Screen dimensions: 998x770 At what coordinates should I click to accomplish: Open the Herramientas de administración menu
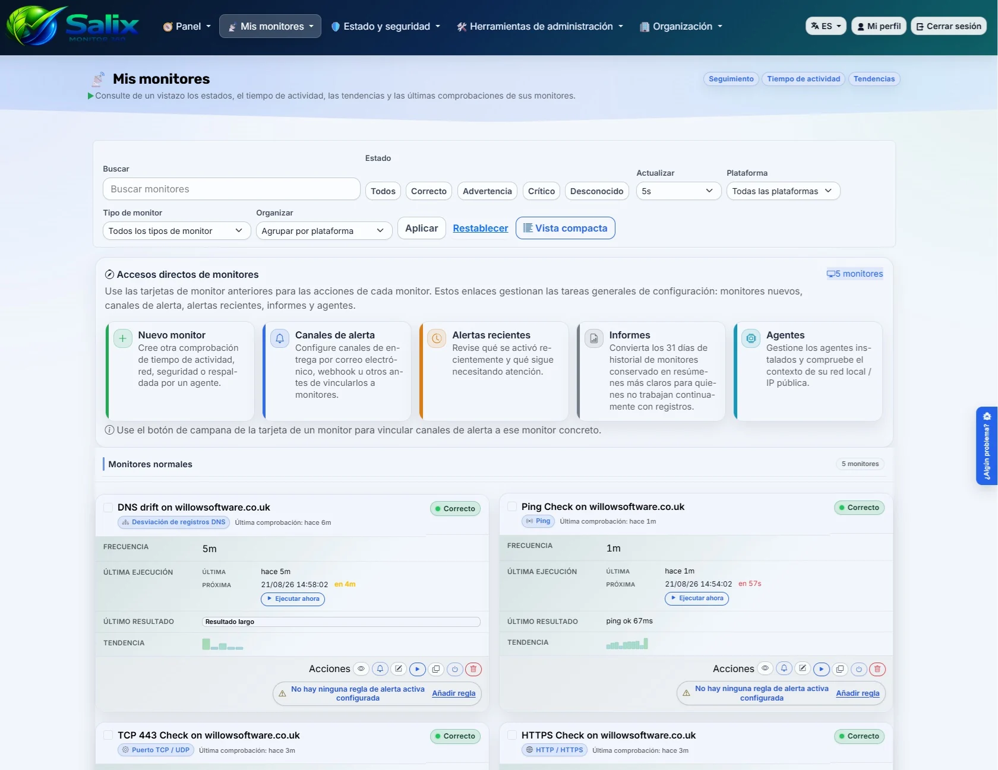click(540, 26)
